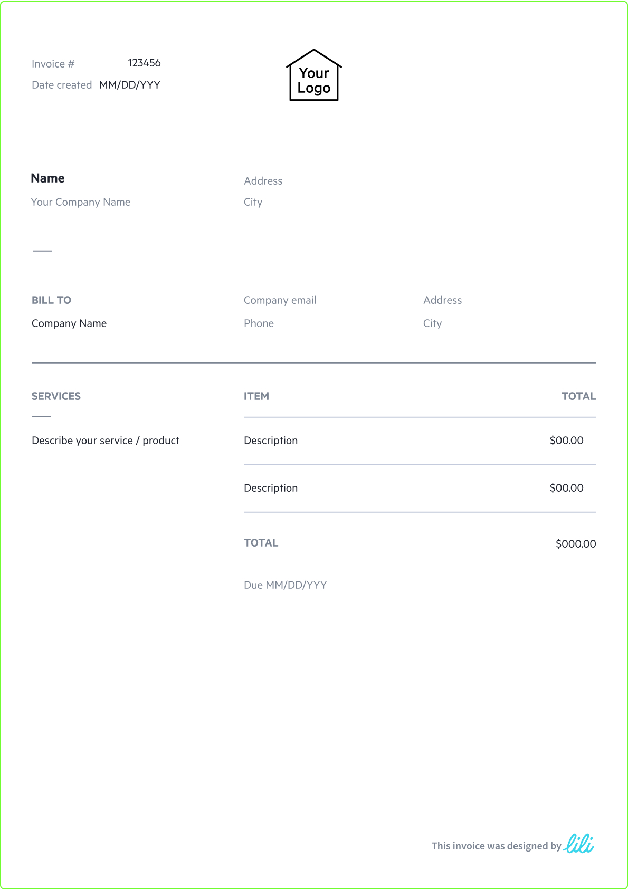Click 'This invoice was designed by' text

(x=496, y=846)
